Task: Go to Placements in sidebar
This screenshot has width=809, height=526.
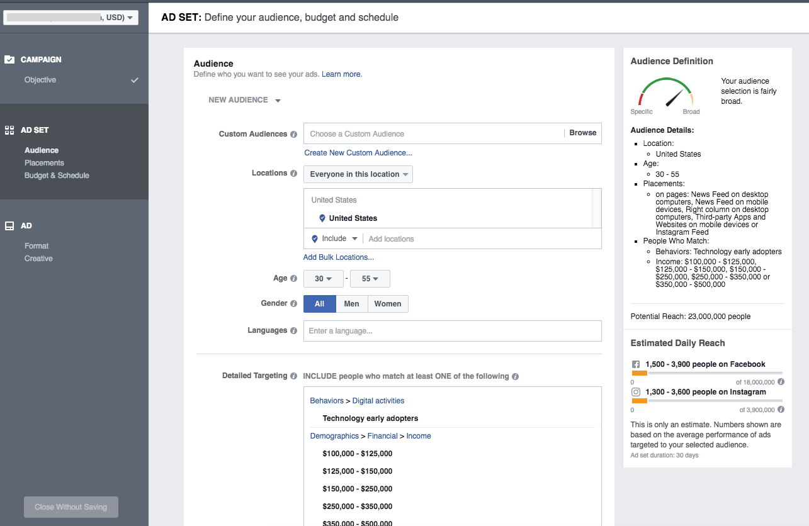Action: (44, 163)
